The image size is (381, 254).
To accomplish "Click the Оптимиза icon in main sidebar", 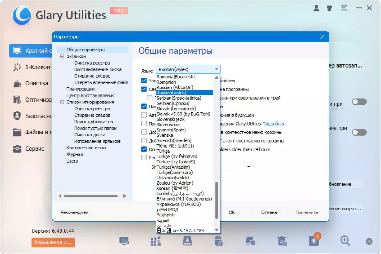I will 17,100.
